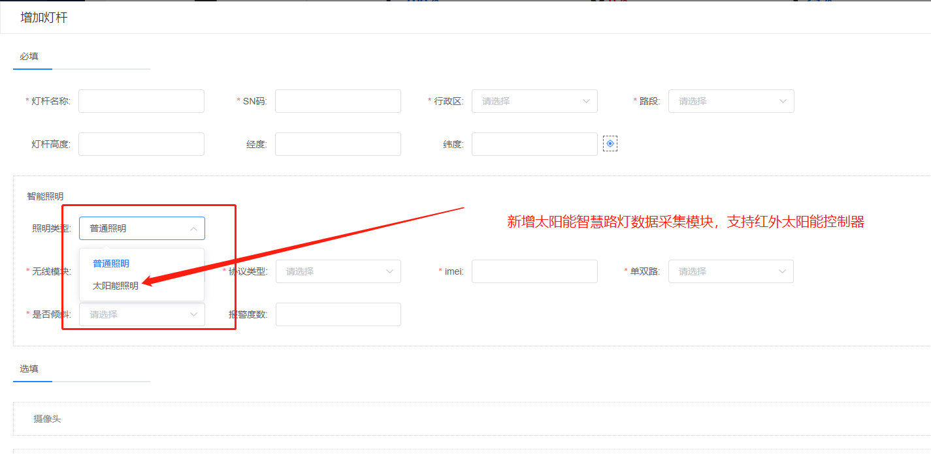Viewport: 931px width, 454px height.
Task: Click the 纬度 input field
Action: 534,144
